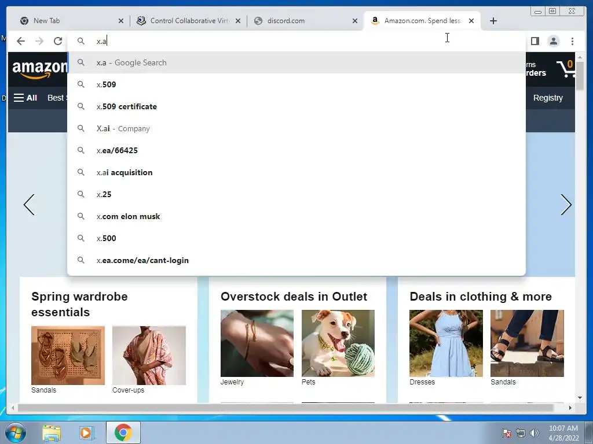Viewport: 593px width, 444px height.
Task: Select the Amazon.com tab
Action: pyautogui.click(x=422, y=21)
